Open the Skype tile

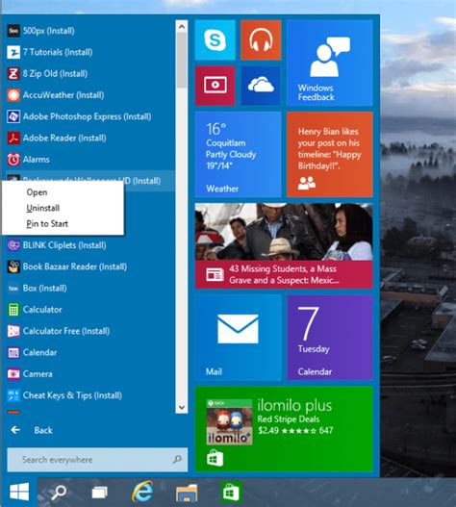[x=215, y=40]
